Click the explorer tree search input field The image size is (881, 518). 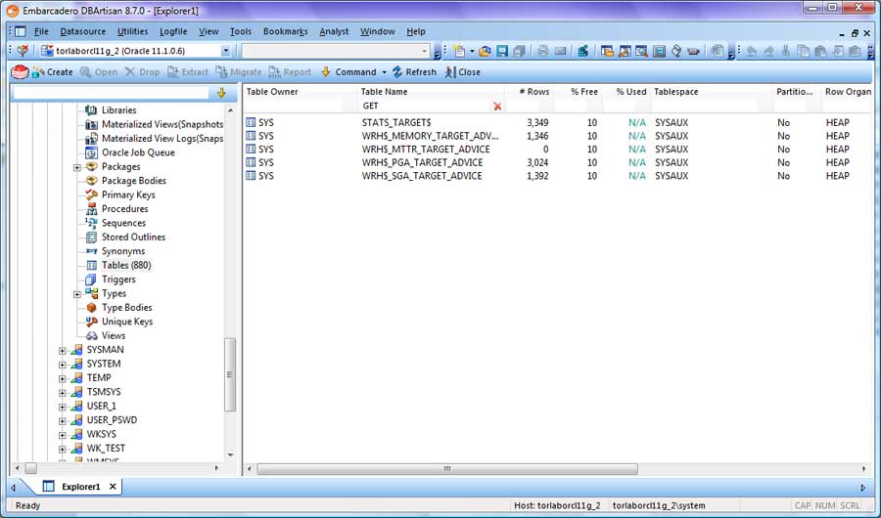111,93
